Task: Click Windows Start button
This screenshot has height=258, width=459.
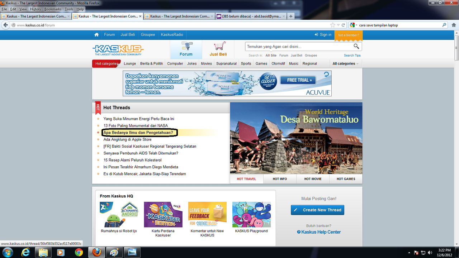Action: 8,252
